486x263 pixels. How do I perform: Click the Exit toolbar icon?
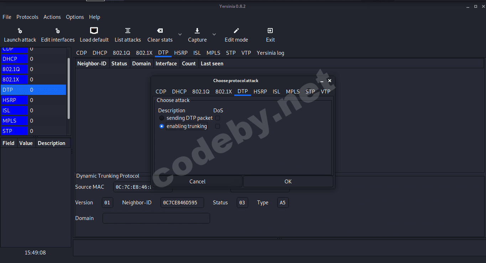[270, 34]
